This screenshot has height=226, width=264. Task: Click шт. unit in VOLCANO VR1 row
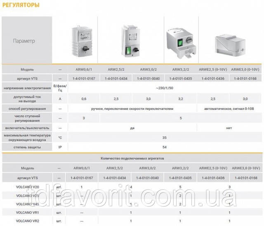pos(59,212)
